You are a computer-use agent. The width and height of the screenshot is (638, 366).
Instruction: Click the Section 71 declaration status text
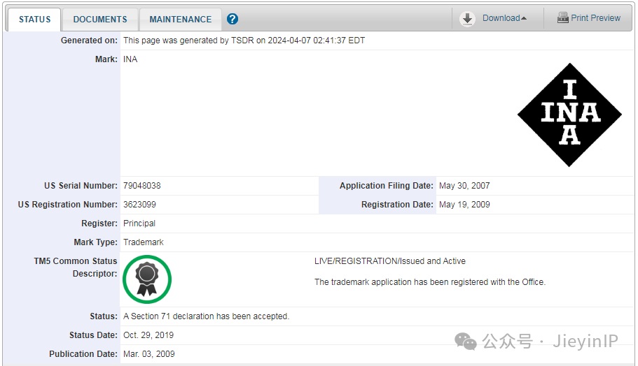[207, 316]
